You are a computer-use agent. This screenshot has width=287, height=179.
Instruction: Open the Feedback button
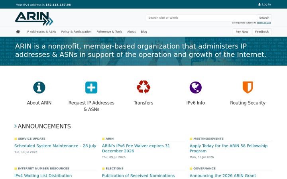262,31
